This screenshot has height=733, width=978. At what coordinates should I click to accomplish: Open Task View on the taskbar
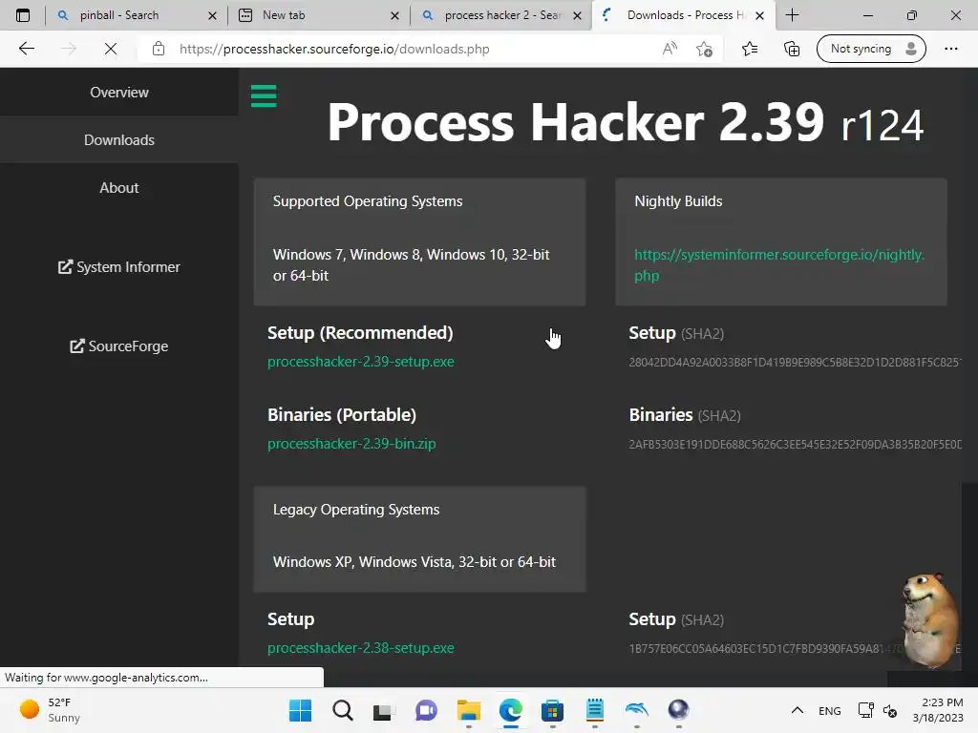(x=383, y=710)
